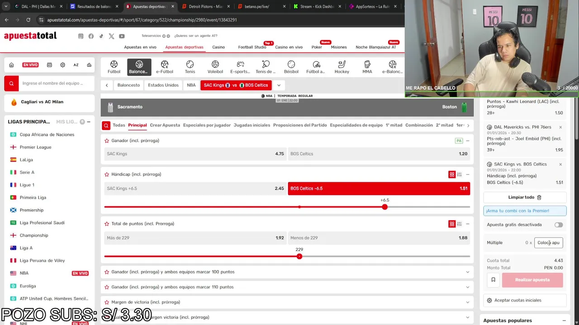Open the Hockey sport icon
The image size is (579, 325).
click(x=342, y=67)
